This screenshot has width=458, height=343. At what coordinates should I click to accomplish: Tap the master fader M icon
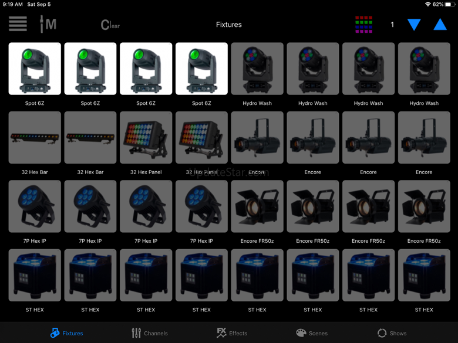tap(48, 24)
